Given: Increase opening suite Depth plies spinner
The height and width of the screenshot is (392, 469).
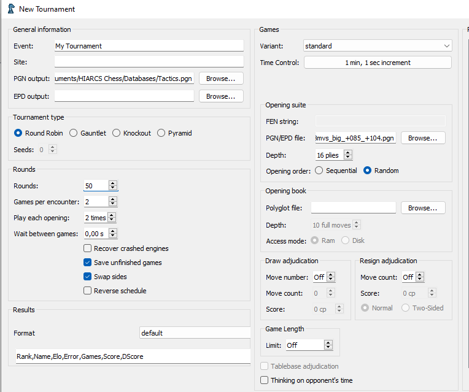Looking at the screenshot, I should (x=347, y=153).
